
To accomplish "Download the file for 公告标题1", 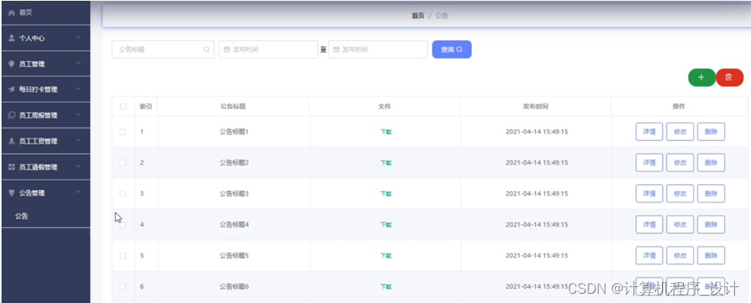I will [x=386, y=131].
